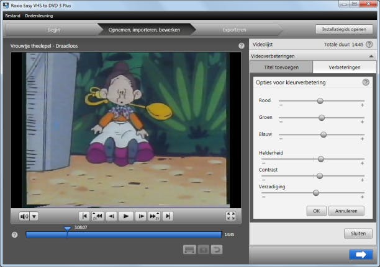This screenshot has width=380, height=267.
Task: Open help for the Videolijst panel
Action: (x=369, y=44)
